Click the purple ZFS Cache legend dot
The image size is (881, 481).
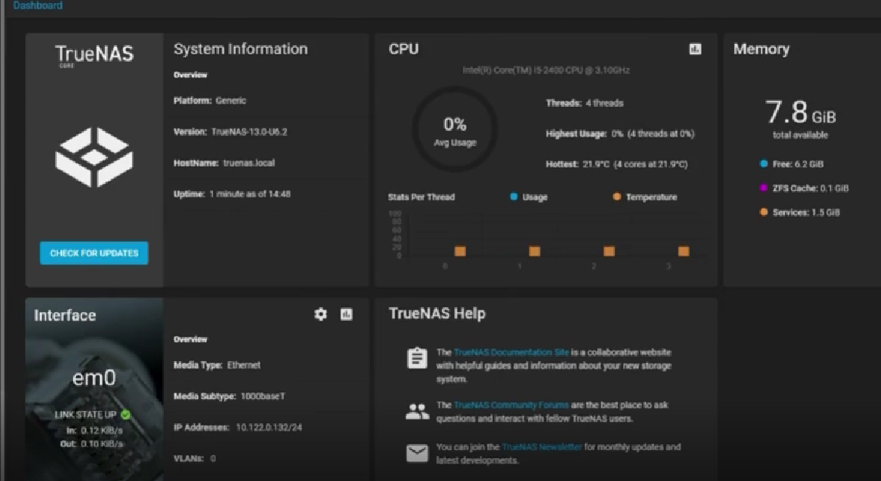coord(763,188)
